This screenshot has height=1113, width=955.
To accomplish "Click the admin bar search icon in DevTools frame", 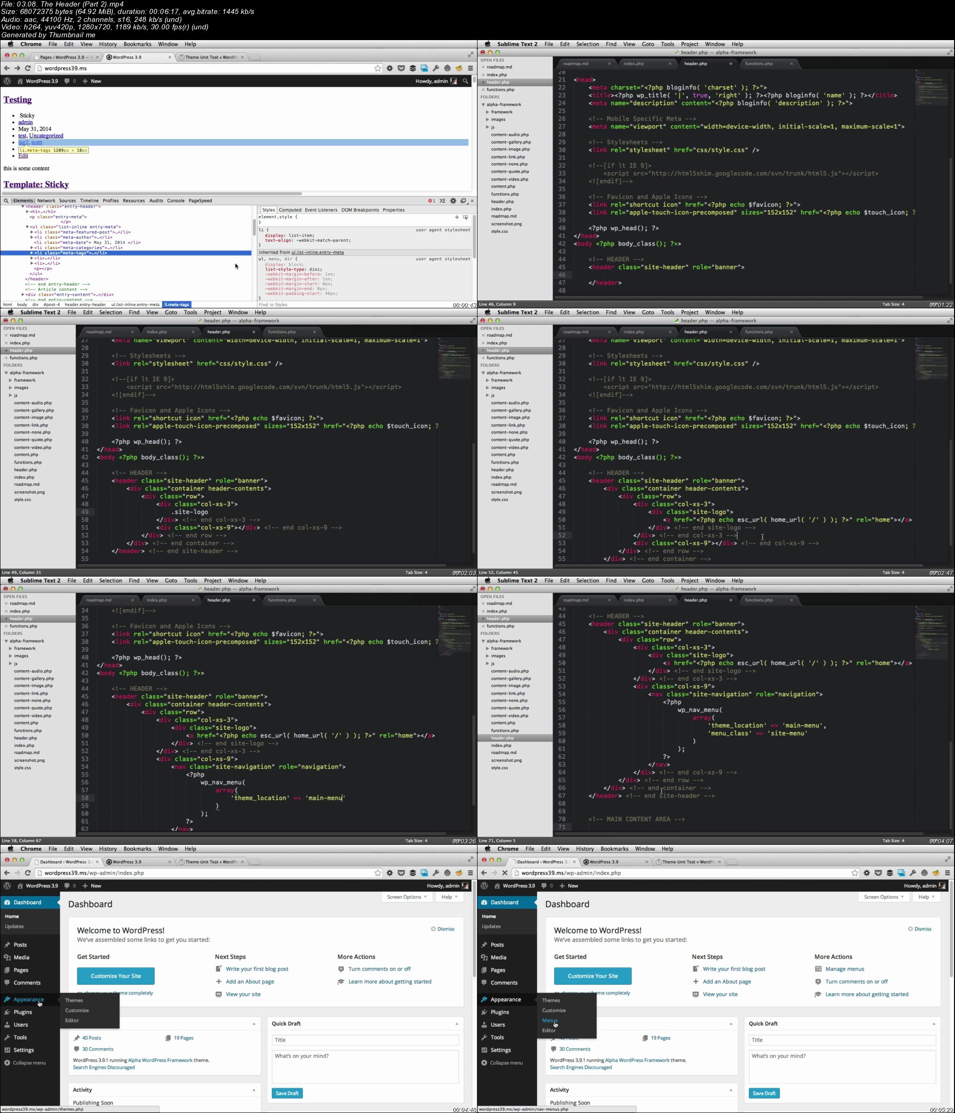I will [465, 81].
